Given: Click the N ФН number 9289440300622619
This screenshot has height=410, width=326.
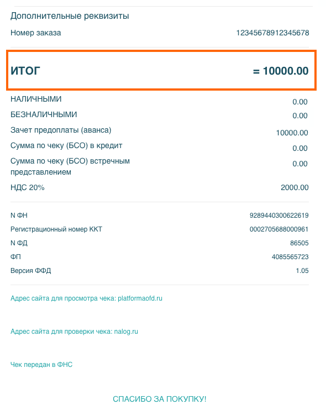Looking at the screenshot, I should pos(279,215).
